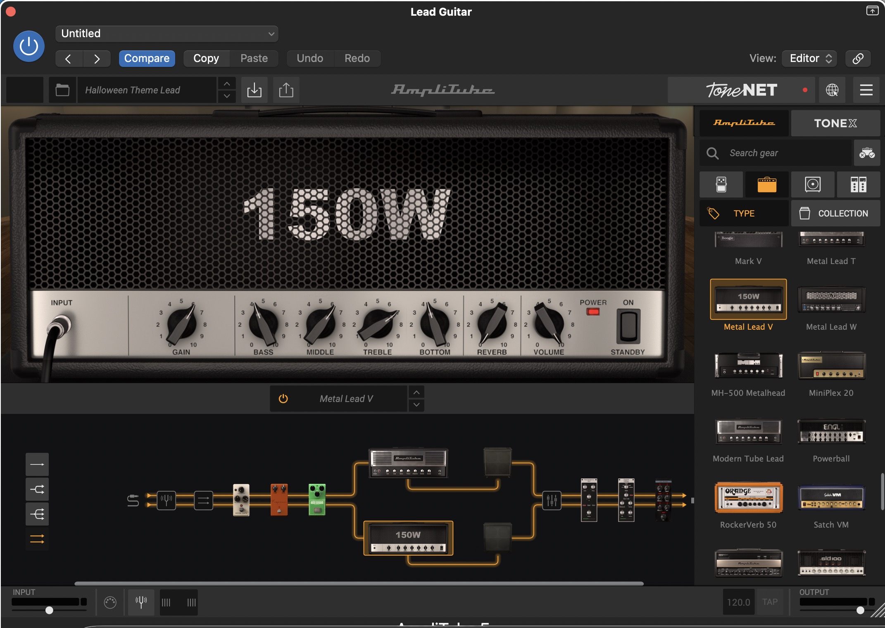Open the Untitled preset dropdown

[167, 33]
